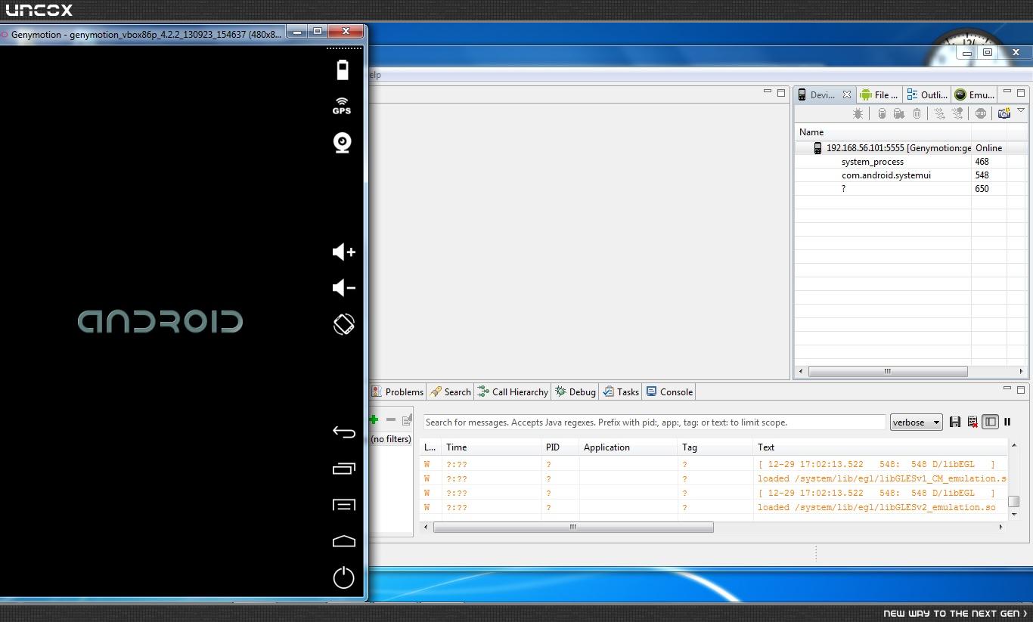Tap the recent apps button in Genymotion
The height and width of the screenshot is (622, 1033).
tap(344, 469)
